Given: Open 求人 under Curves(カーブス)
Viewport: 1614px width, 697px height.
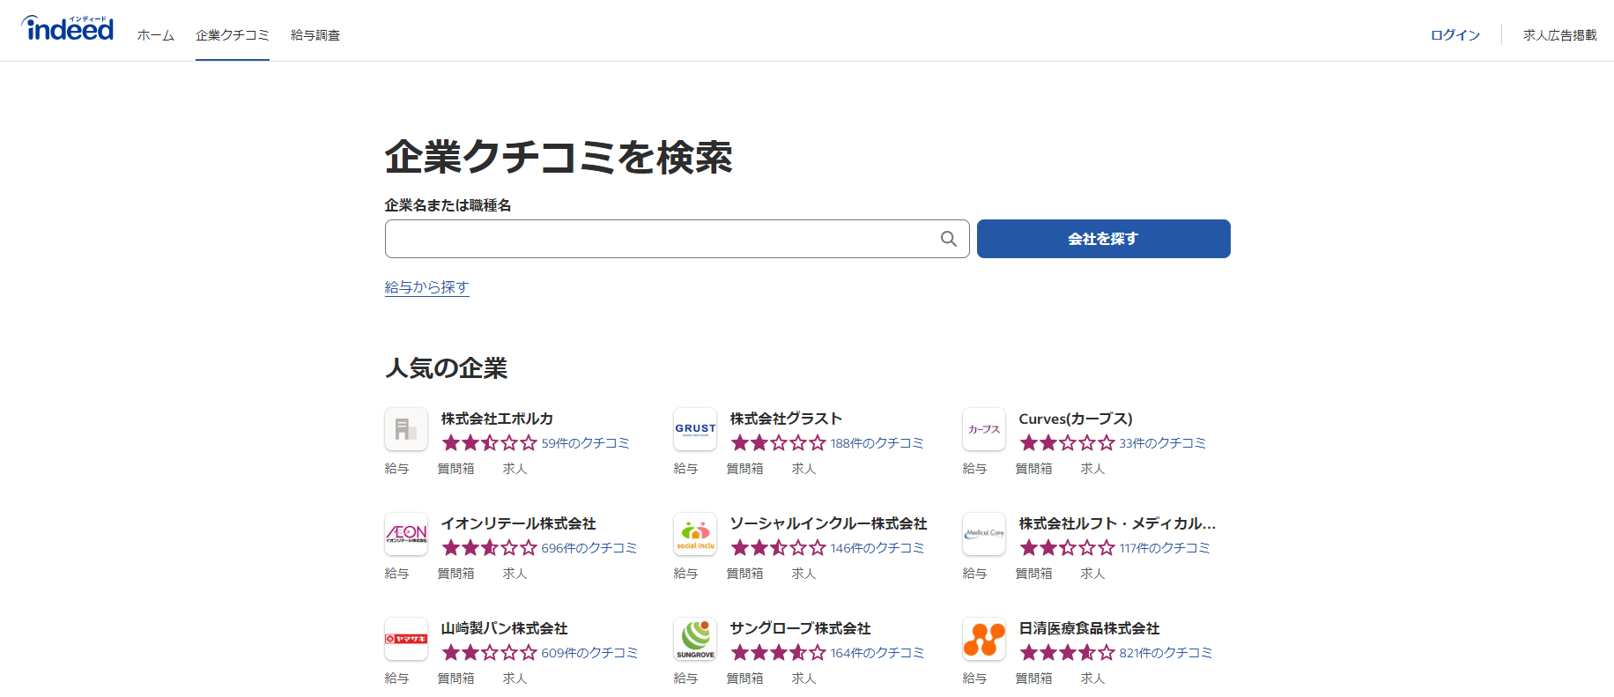Looking at the screenshot, I should [1093, 469].
